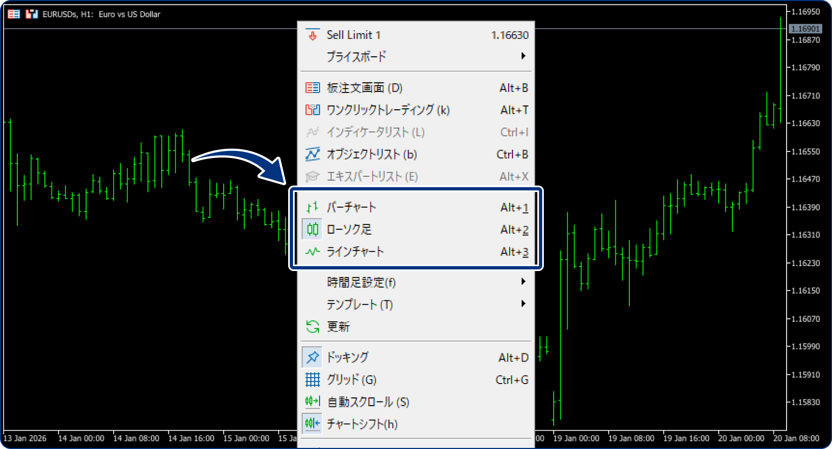Click the Sell Limit arrow icon
Viewport: 832px width, 449px height.
[x=312, y=35]
